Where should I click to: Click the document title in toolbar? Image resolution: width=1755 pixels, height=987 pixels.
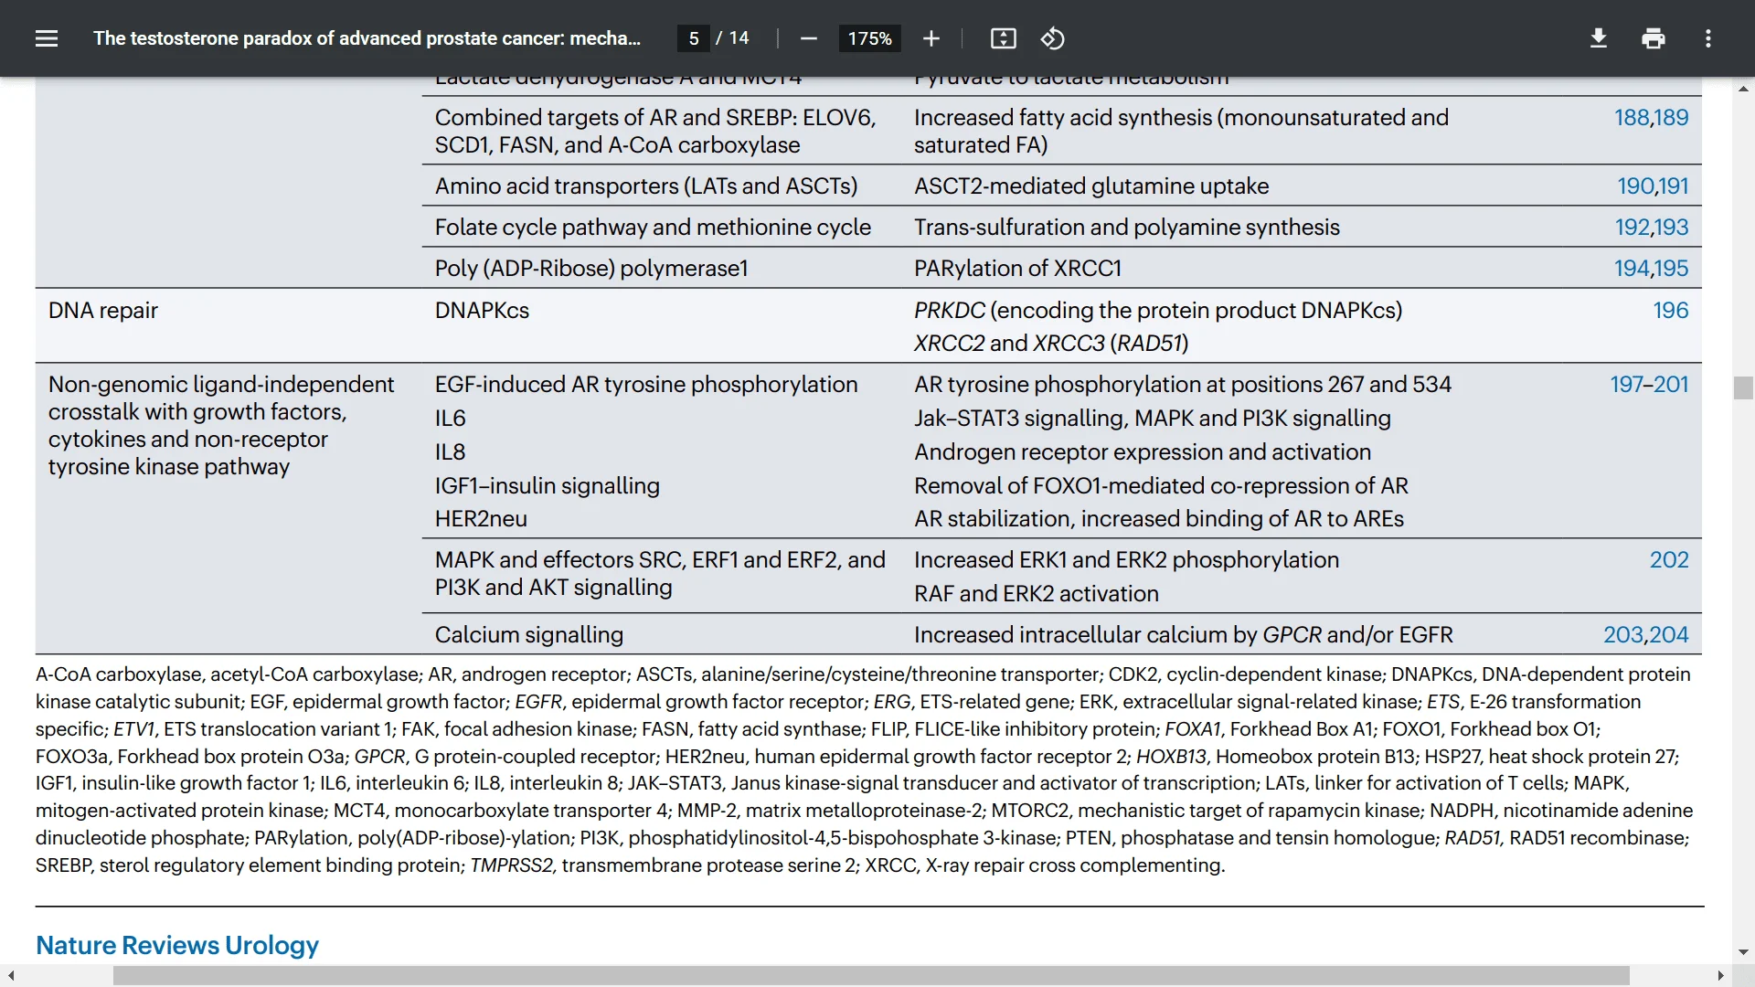367,37
